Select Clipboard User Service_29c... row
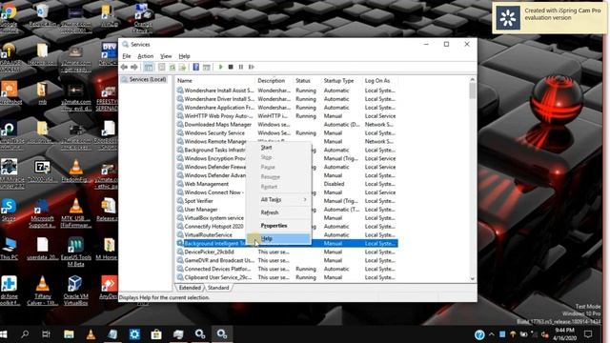Image resolution: width=610 pixels, height=343 pixels. (286, 277)
